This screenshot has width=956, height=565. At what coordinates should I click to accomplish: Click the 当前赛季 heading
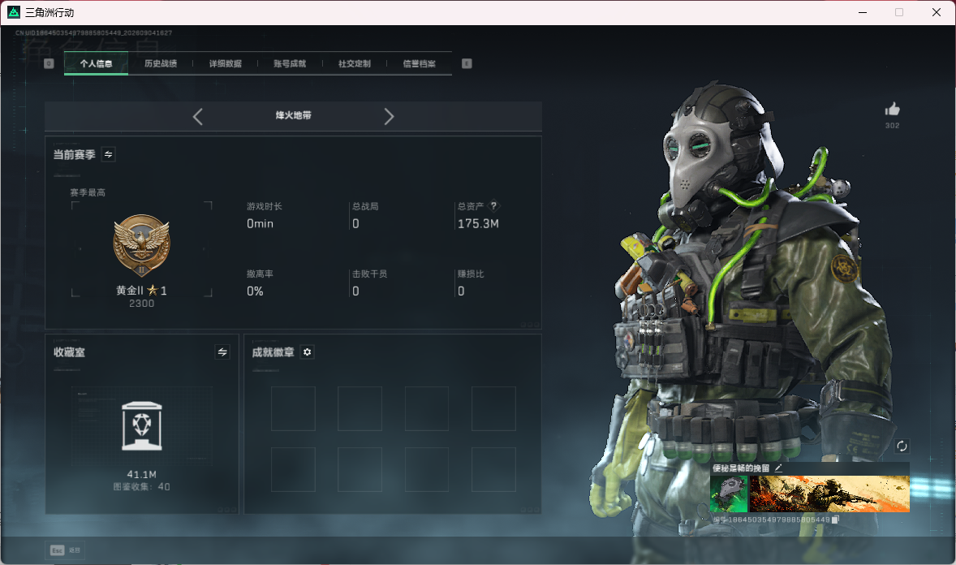(74, 155)
